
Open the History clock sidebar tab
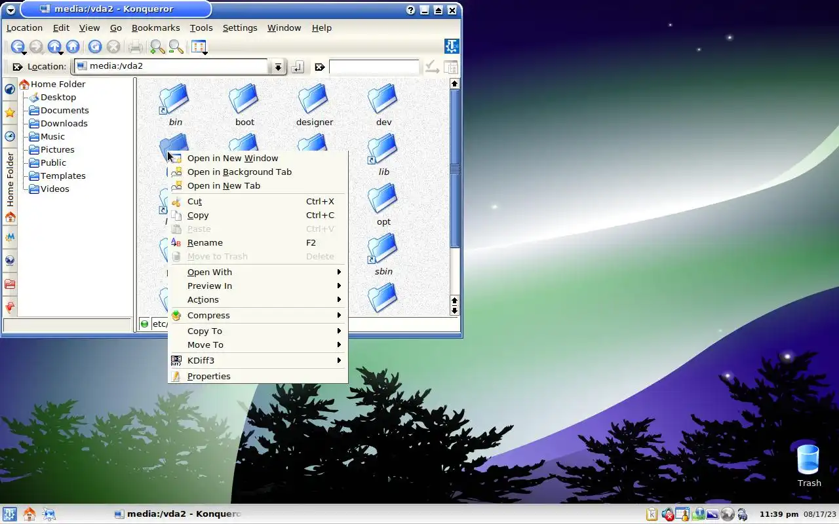(x=10, y=136)
